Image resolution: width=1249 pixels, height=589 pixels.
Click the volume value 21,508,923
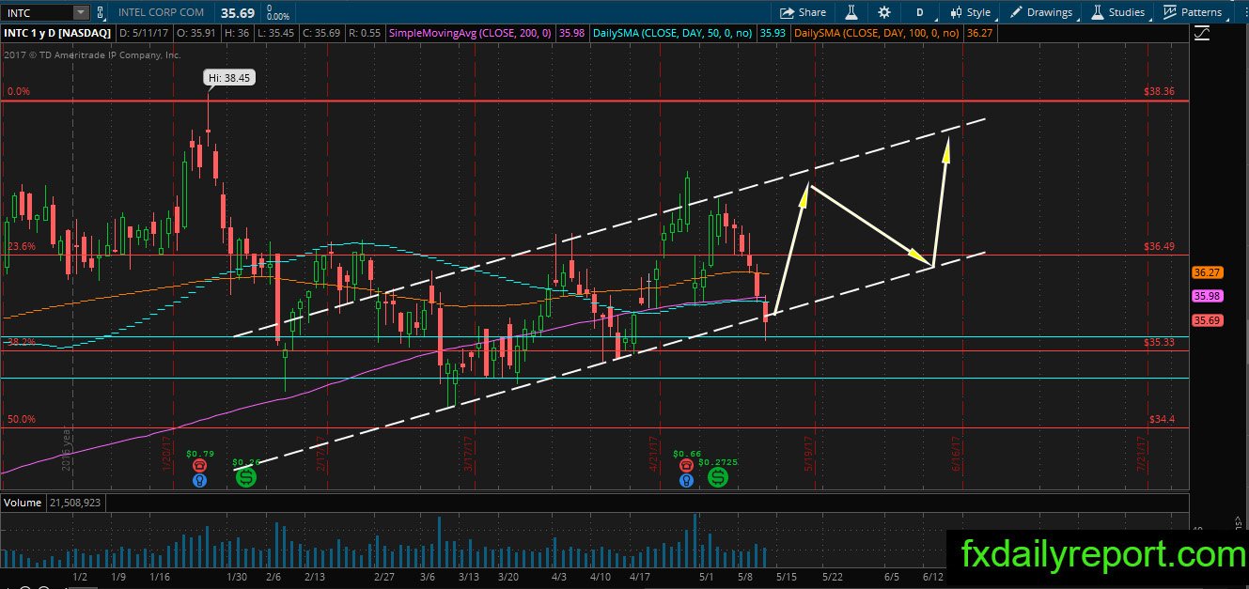[x=73, y=503]
